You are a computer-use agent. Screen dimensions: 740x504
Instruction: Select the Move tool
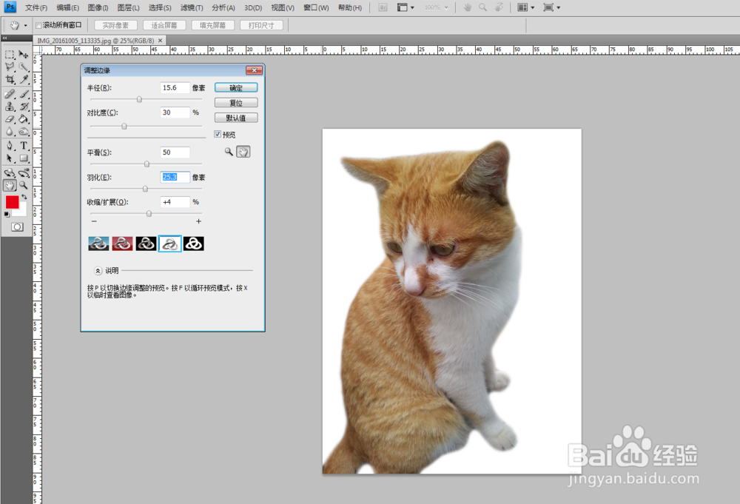24,55
